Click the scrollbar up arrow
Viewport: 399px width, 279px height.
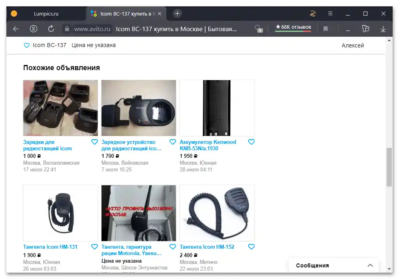click(x=389, y=40)
